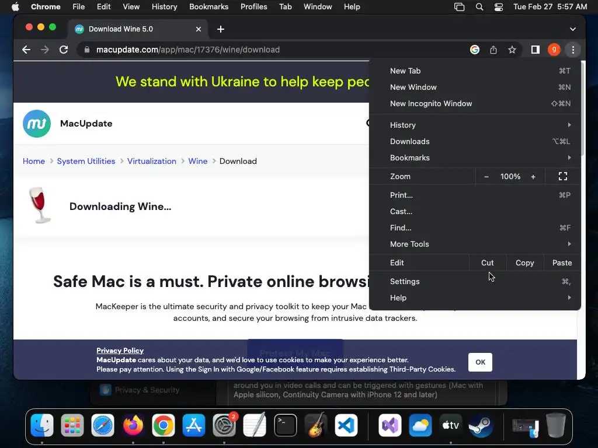Viewport: 598px width, 448px height.
Task: Accept cookies with the OK button
Action: [x=480, y=362]
